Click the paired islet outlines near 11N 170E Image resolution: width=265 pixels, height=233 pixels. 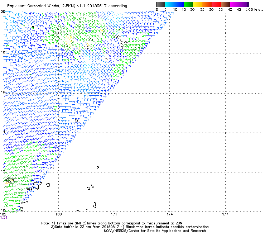[90, 187]
